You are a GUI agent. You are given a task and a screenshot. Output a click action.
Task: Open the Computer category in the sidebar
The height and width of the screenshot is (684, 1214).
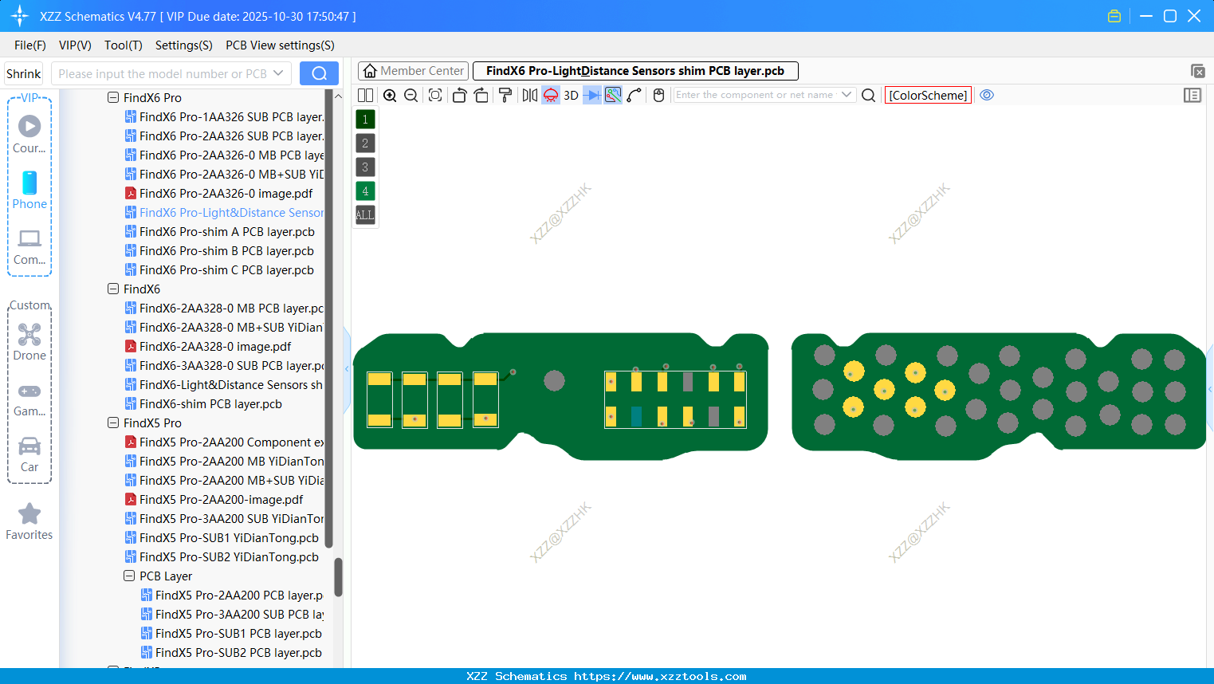coord(29,246)
